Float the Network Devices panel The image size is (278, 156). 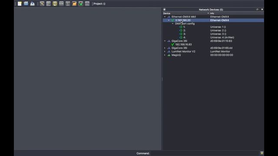[x=257, y=10]
